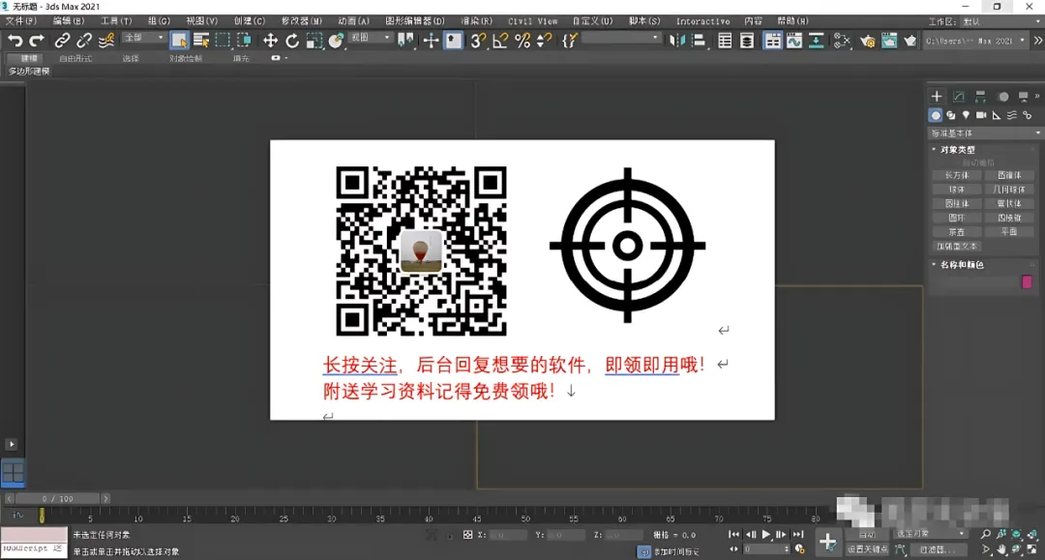Toggle Window/Crossing selection mode
The width and height of the screenshot is (1045, 560).
click(244, 41)
